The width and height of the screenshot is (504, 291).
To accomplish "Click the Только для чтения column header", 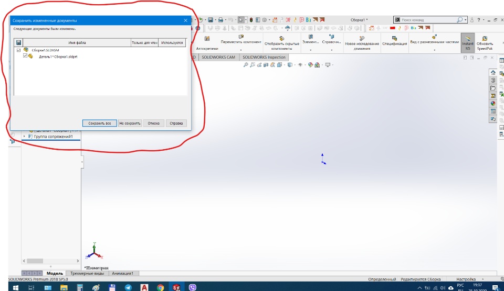I will click(x=145, y=42).
